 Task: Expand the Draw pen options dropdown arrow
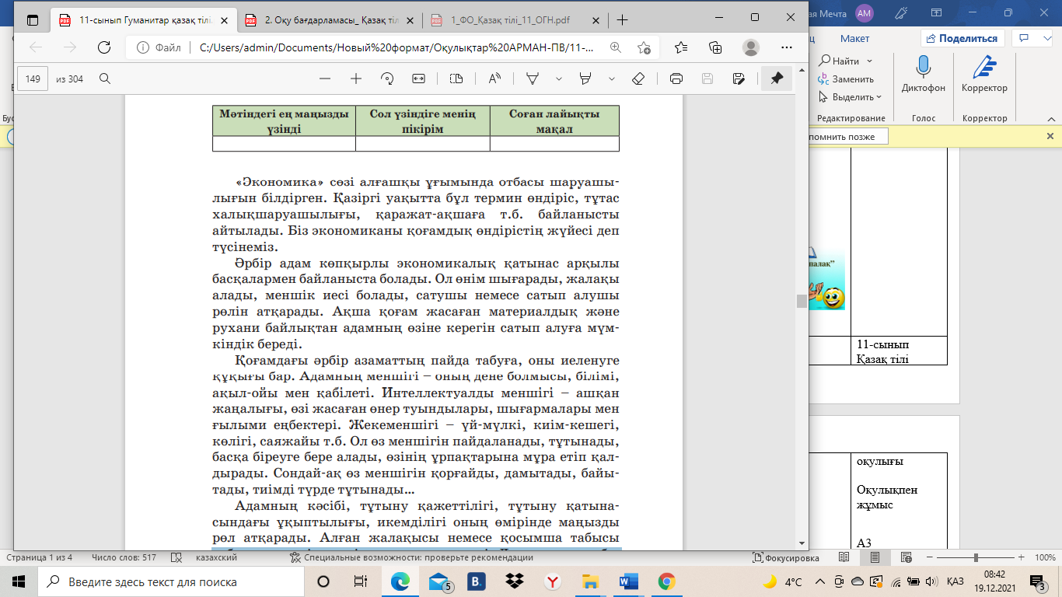pyautogui.click(x=558, y=79)
